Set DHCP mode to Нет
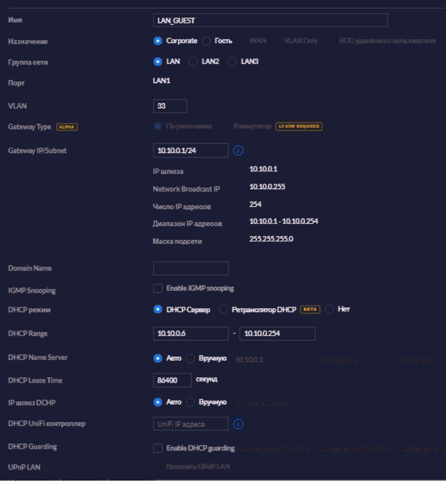The height and width of the screenshot is (481, 446). (x=329, y=309)
